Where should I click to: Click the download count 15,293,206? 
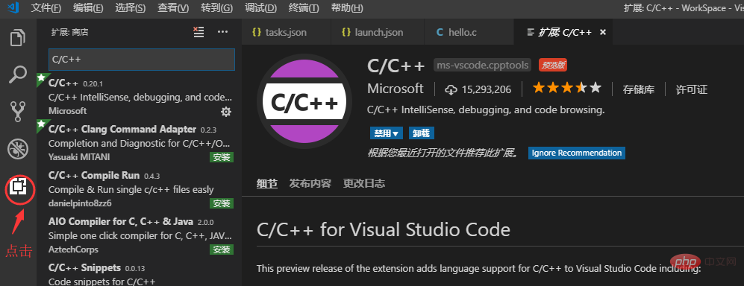click(x=478, y=89)
